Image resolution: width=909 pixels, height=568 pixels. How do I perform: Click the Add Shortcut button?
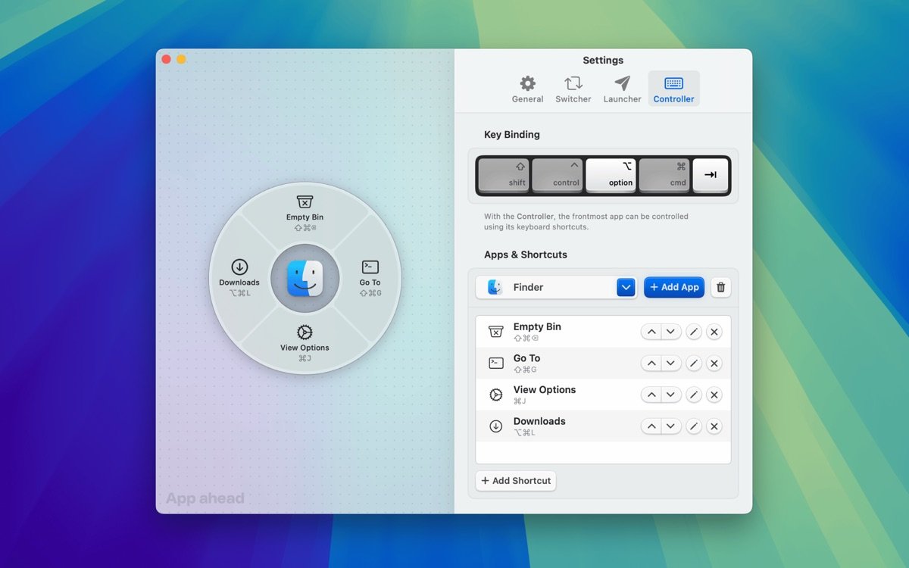click(x=516, y=481)
